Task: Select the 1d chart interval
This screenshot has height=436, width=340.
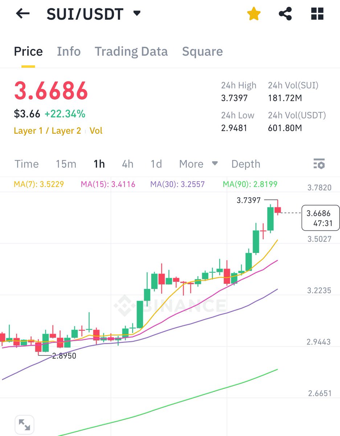Action: tap(156, 164)
